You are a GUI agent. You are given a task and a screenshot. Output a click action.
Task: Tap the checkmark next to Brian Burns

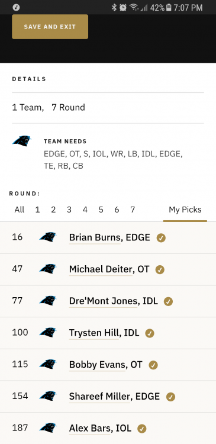[161, 238]
